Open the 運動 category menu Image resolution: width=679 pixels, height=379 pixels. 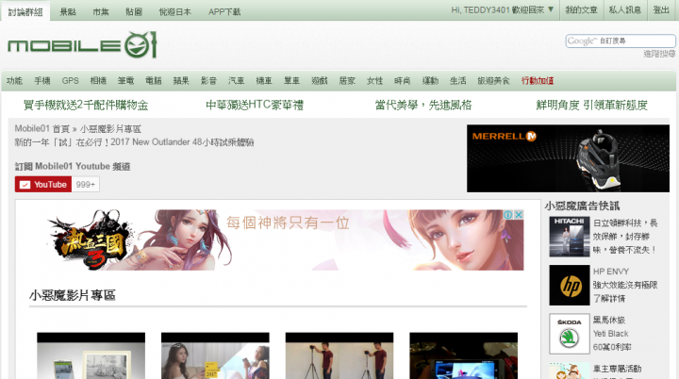pos(430,80)
